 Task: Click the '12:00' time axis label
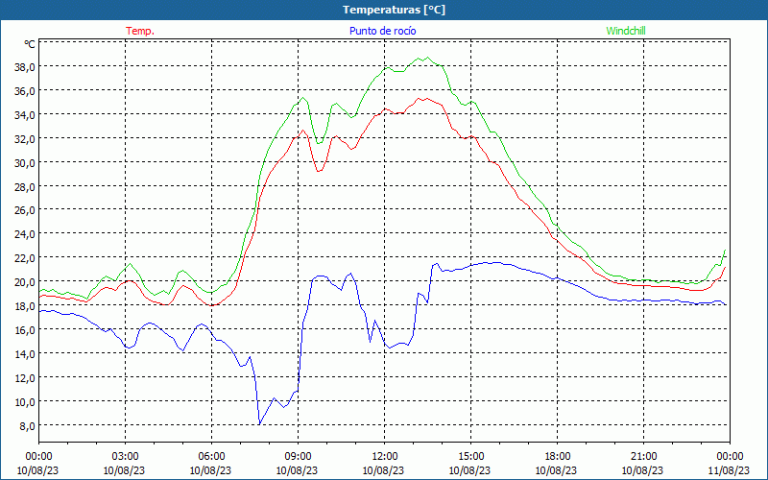[x=385, y=457]
